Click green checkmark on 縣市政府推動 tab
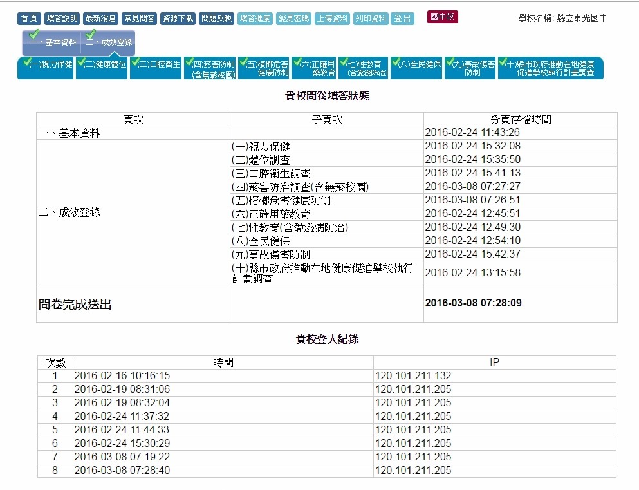 pyautogui.click(x=503, y=62)
